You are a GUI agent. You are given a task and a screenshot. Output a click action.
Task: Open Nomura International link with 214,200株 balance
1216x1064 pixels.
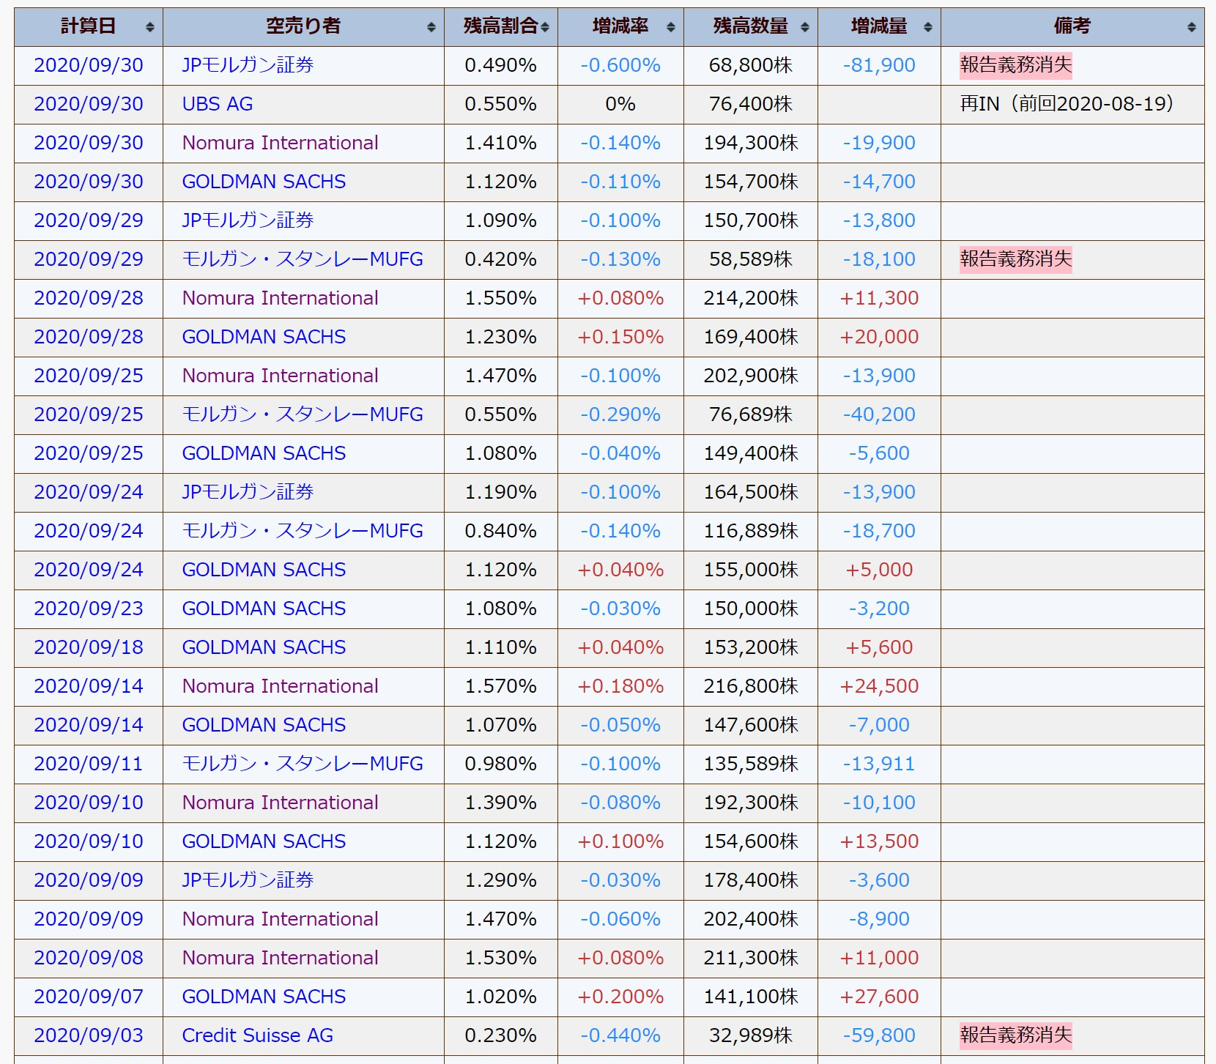(x=280, y=298)
